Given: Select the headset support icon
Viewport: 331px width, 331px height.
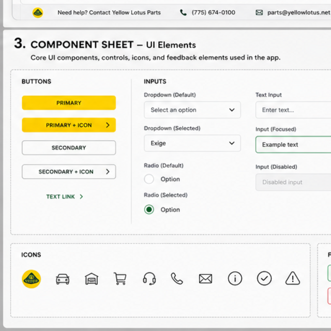Looking at the screenshot, I should [x=149, y=279].
